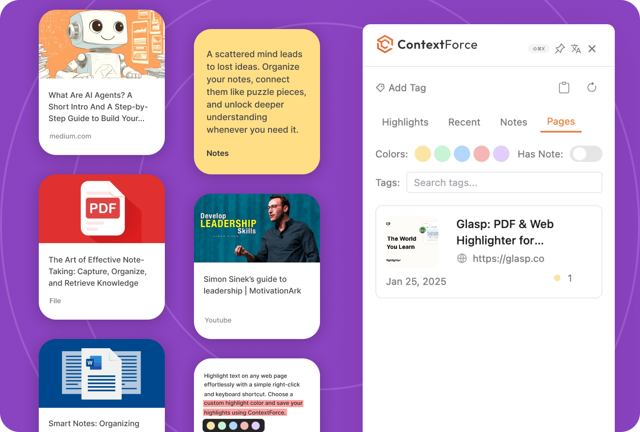640x432 pixels.
Task: Pin the ContextForce panel
Action: click(x=560, y=49)
